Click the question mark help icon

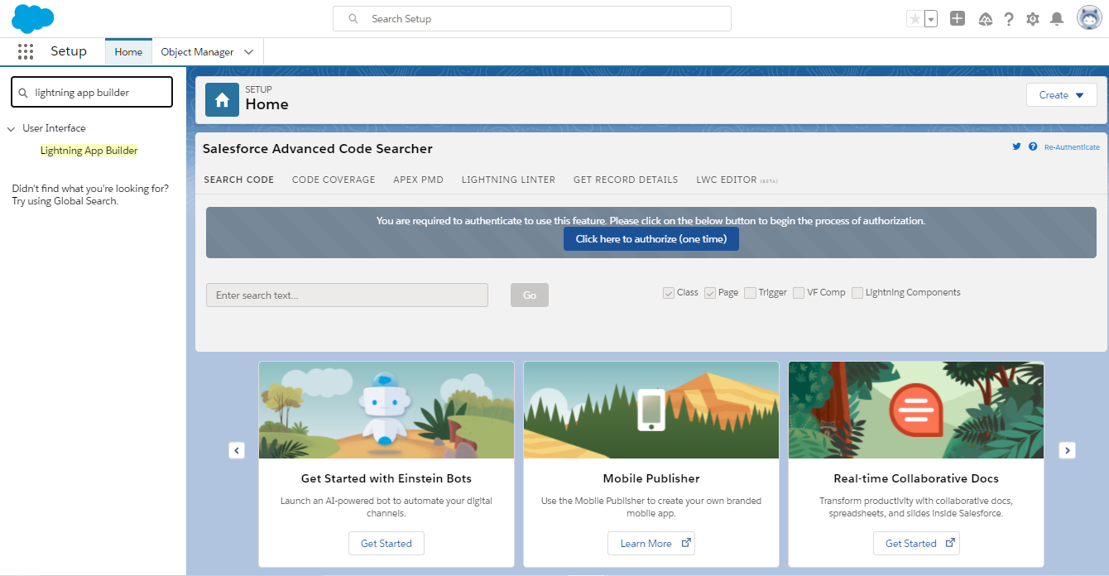click(x=1009, y=17)
